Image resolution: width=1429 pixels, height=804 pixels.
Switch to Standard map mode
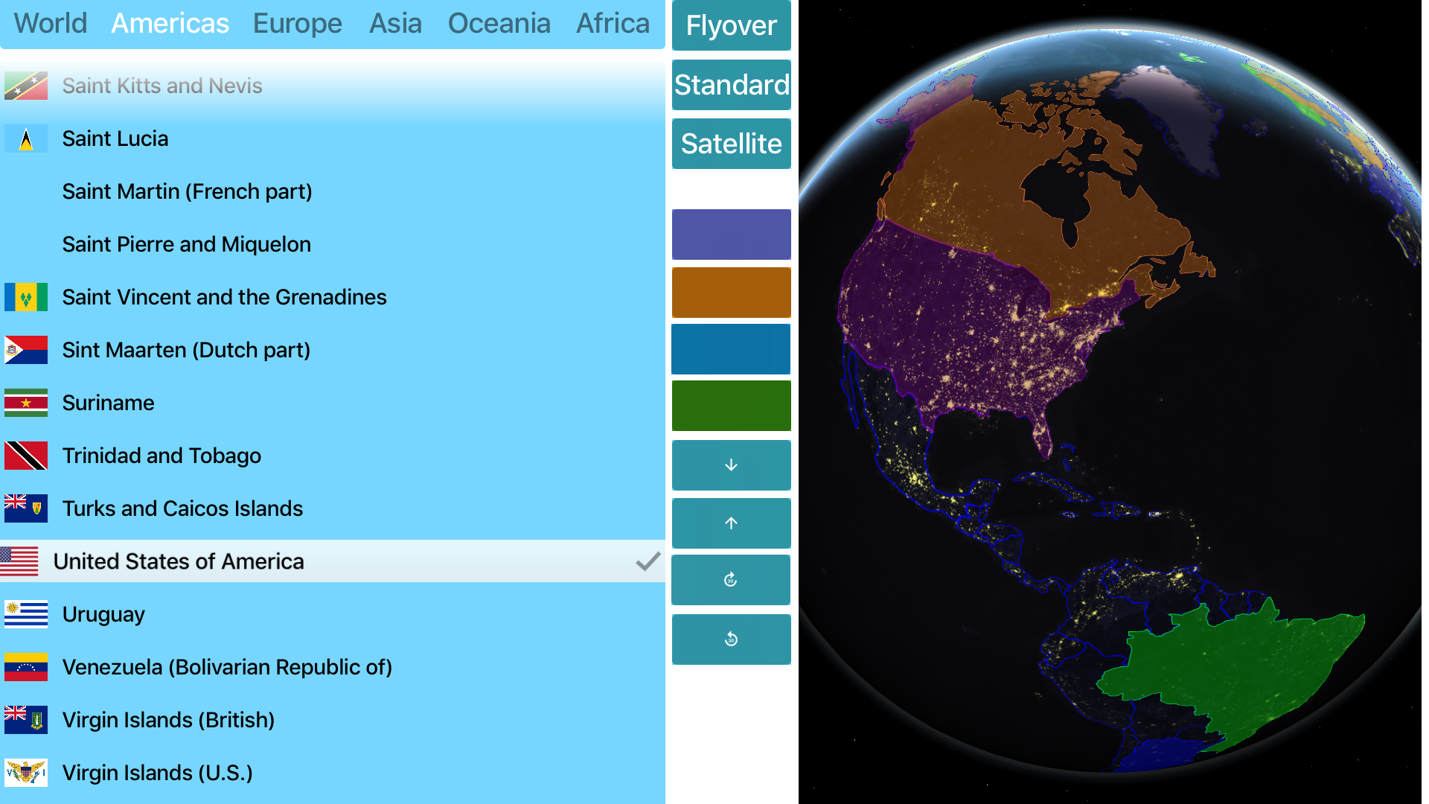click(731, 85)
